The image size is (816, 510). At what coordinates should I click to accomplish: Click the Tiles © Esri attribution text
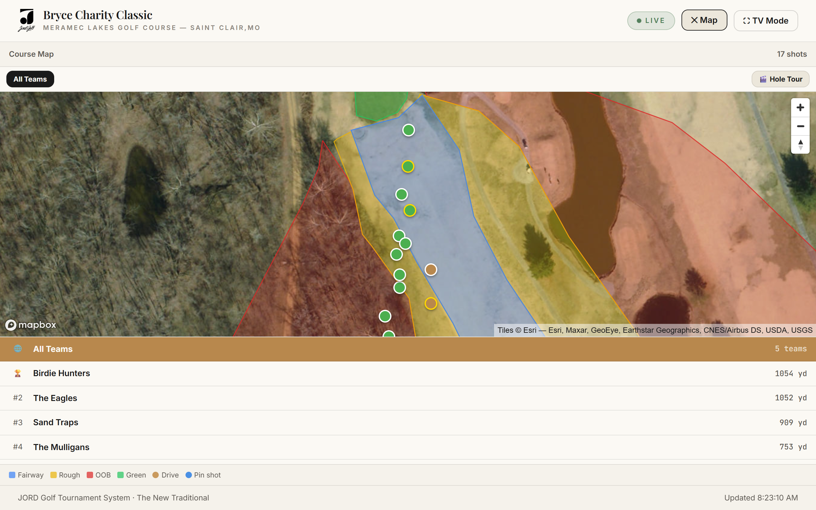654,330
